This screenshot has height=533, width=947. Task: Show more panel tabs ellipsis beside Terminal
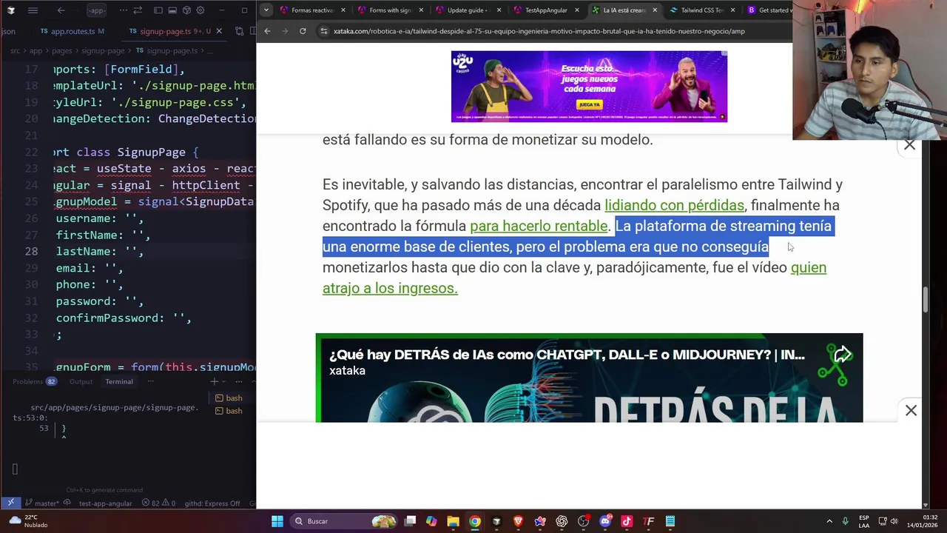pos(150,382)
